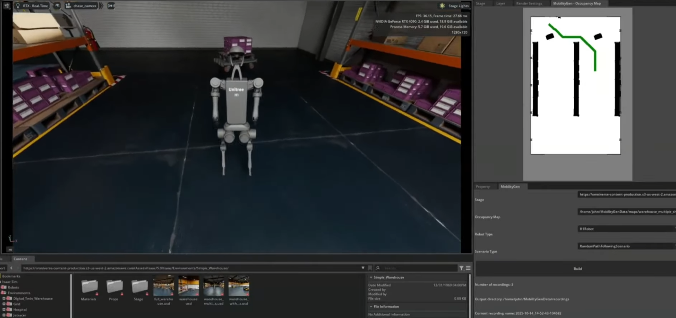Image resolution: width=676 pixels, height=318 pixels.
Task: Select the Stage folder icon
Action: (139, 286)
